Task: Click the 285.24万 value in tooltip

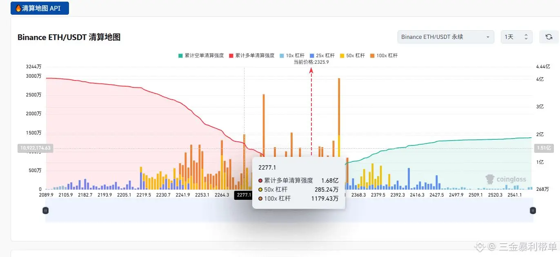Action: pyautogui.click(x=326, y=190)
